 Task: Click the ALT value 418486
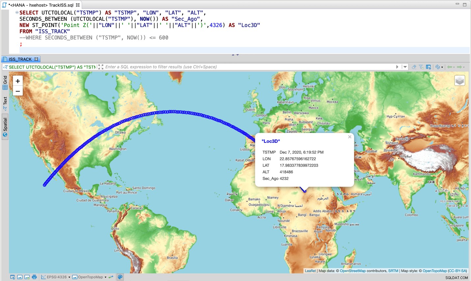[x=286, y=172]
